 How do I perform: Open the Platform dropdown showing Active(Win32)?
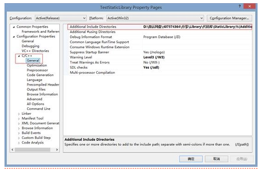click(155, 18)
